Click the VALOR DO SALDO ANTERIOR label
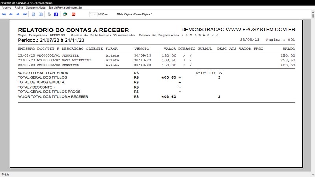This screenshot has width=315, height=177. [x=43, y=73]
